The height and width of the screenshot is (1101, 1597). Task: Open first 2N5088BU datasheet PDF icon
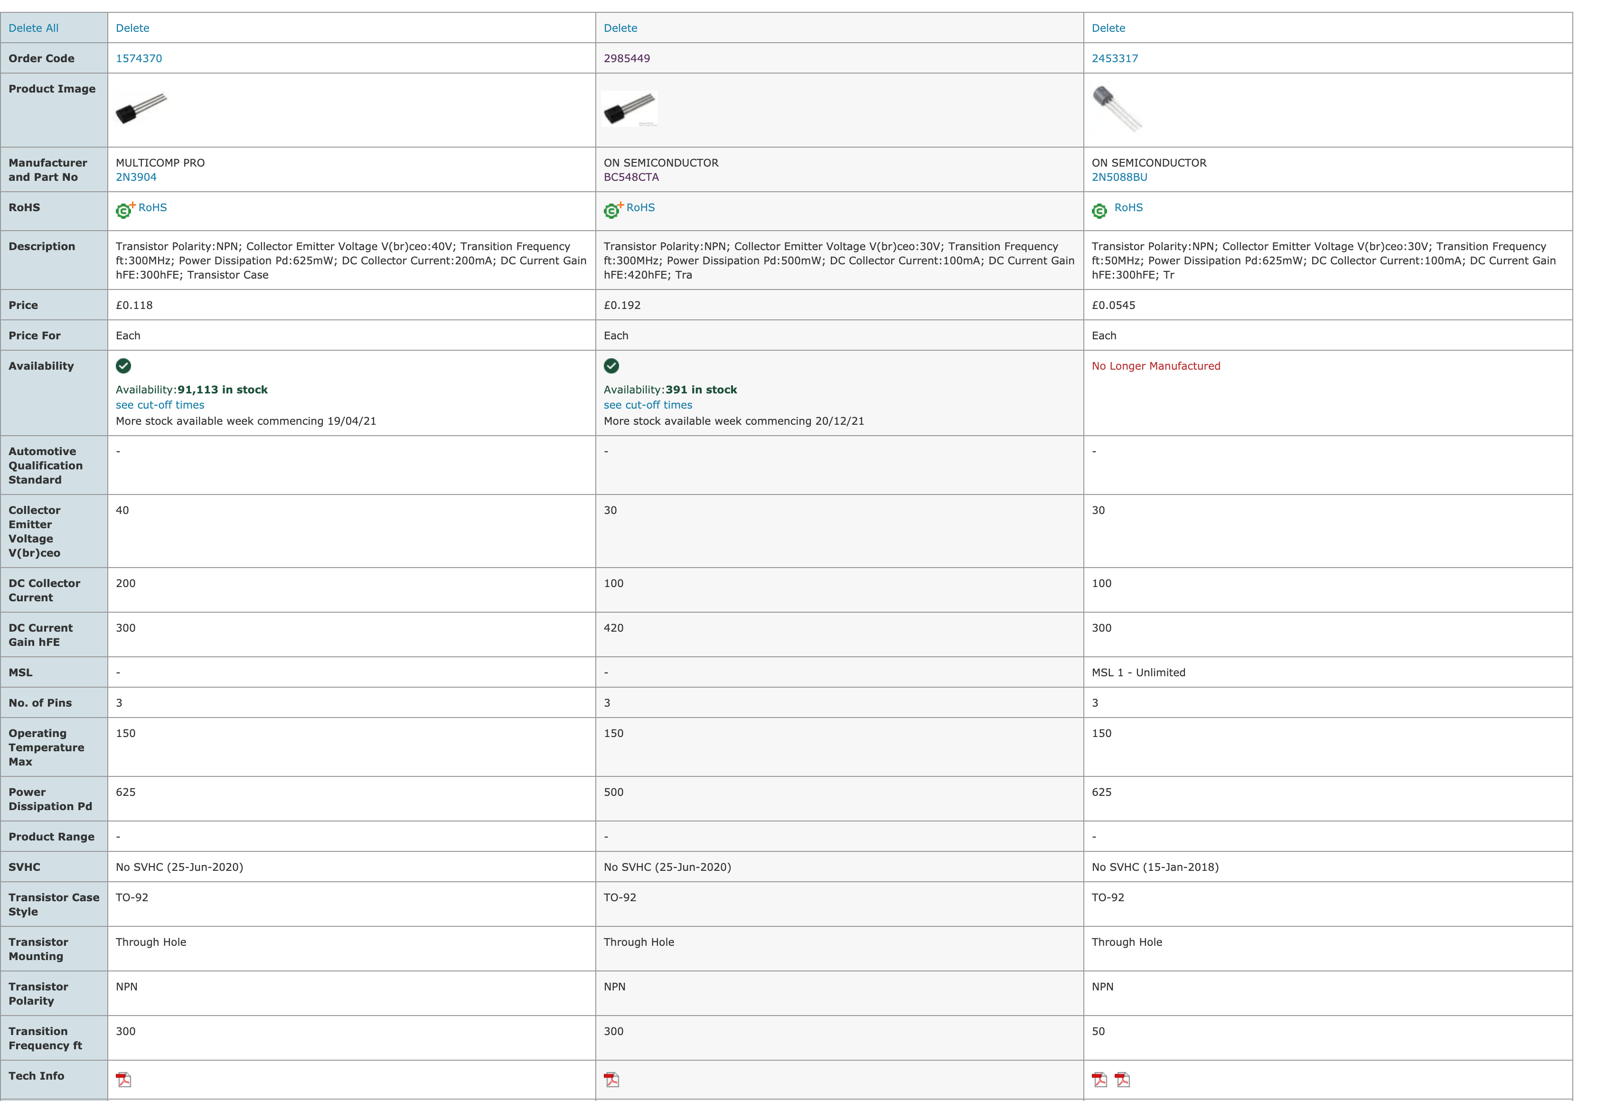[x=1099, y=1080]
